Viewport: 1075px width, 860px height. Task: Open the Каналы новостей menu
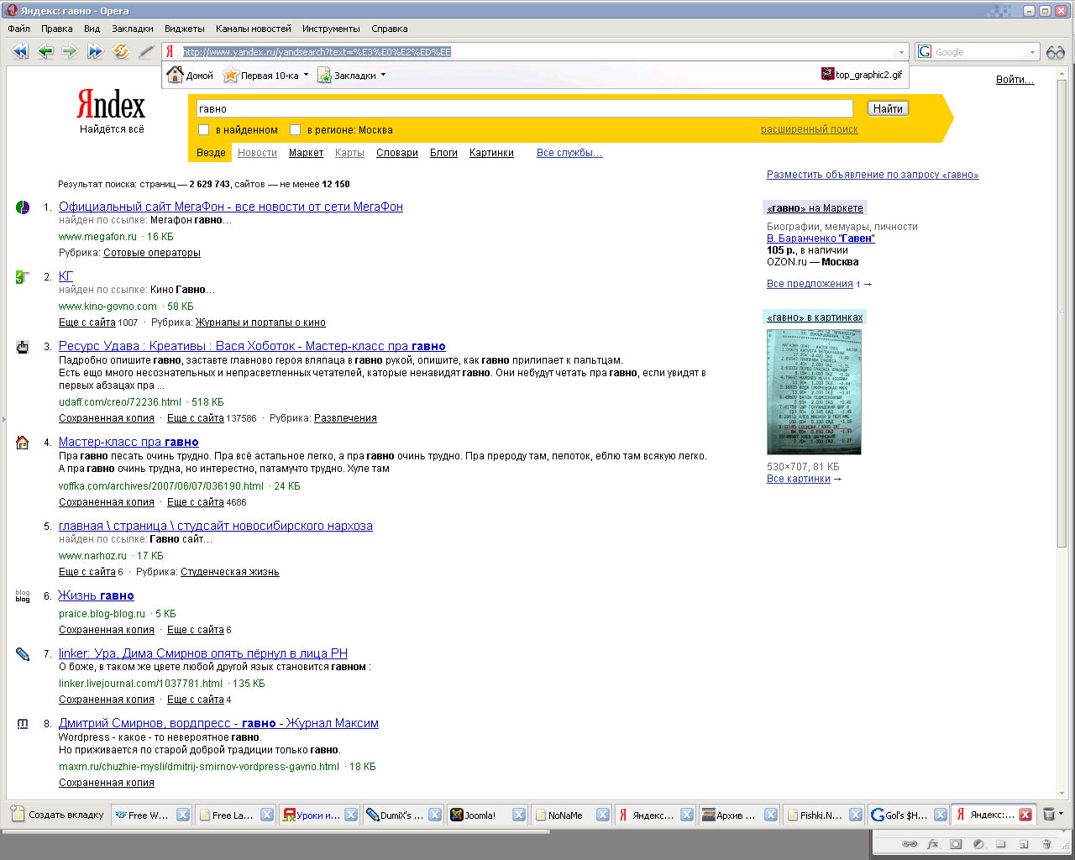tap(254, 29)
